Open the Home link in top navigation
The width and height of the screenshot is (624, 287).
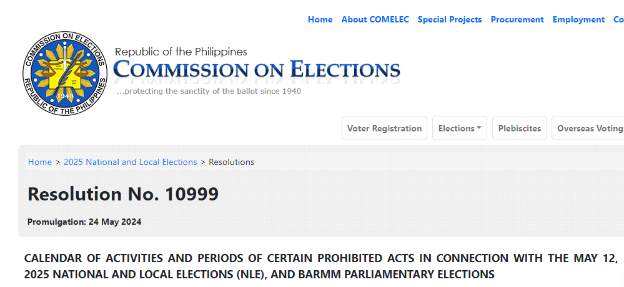coord(320,19)
